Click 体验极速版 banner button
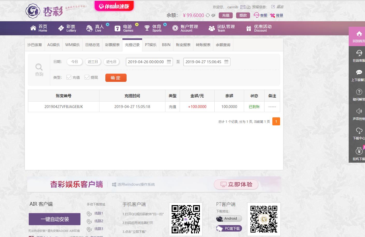The image size is (365, 237). [114, 6]
